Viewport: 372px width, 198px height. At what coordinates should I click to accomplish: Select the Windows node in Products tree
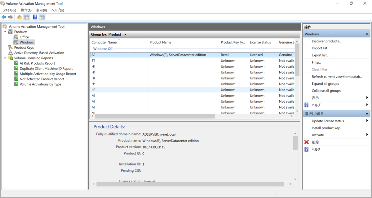coord(27,42)
